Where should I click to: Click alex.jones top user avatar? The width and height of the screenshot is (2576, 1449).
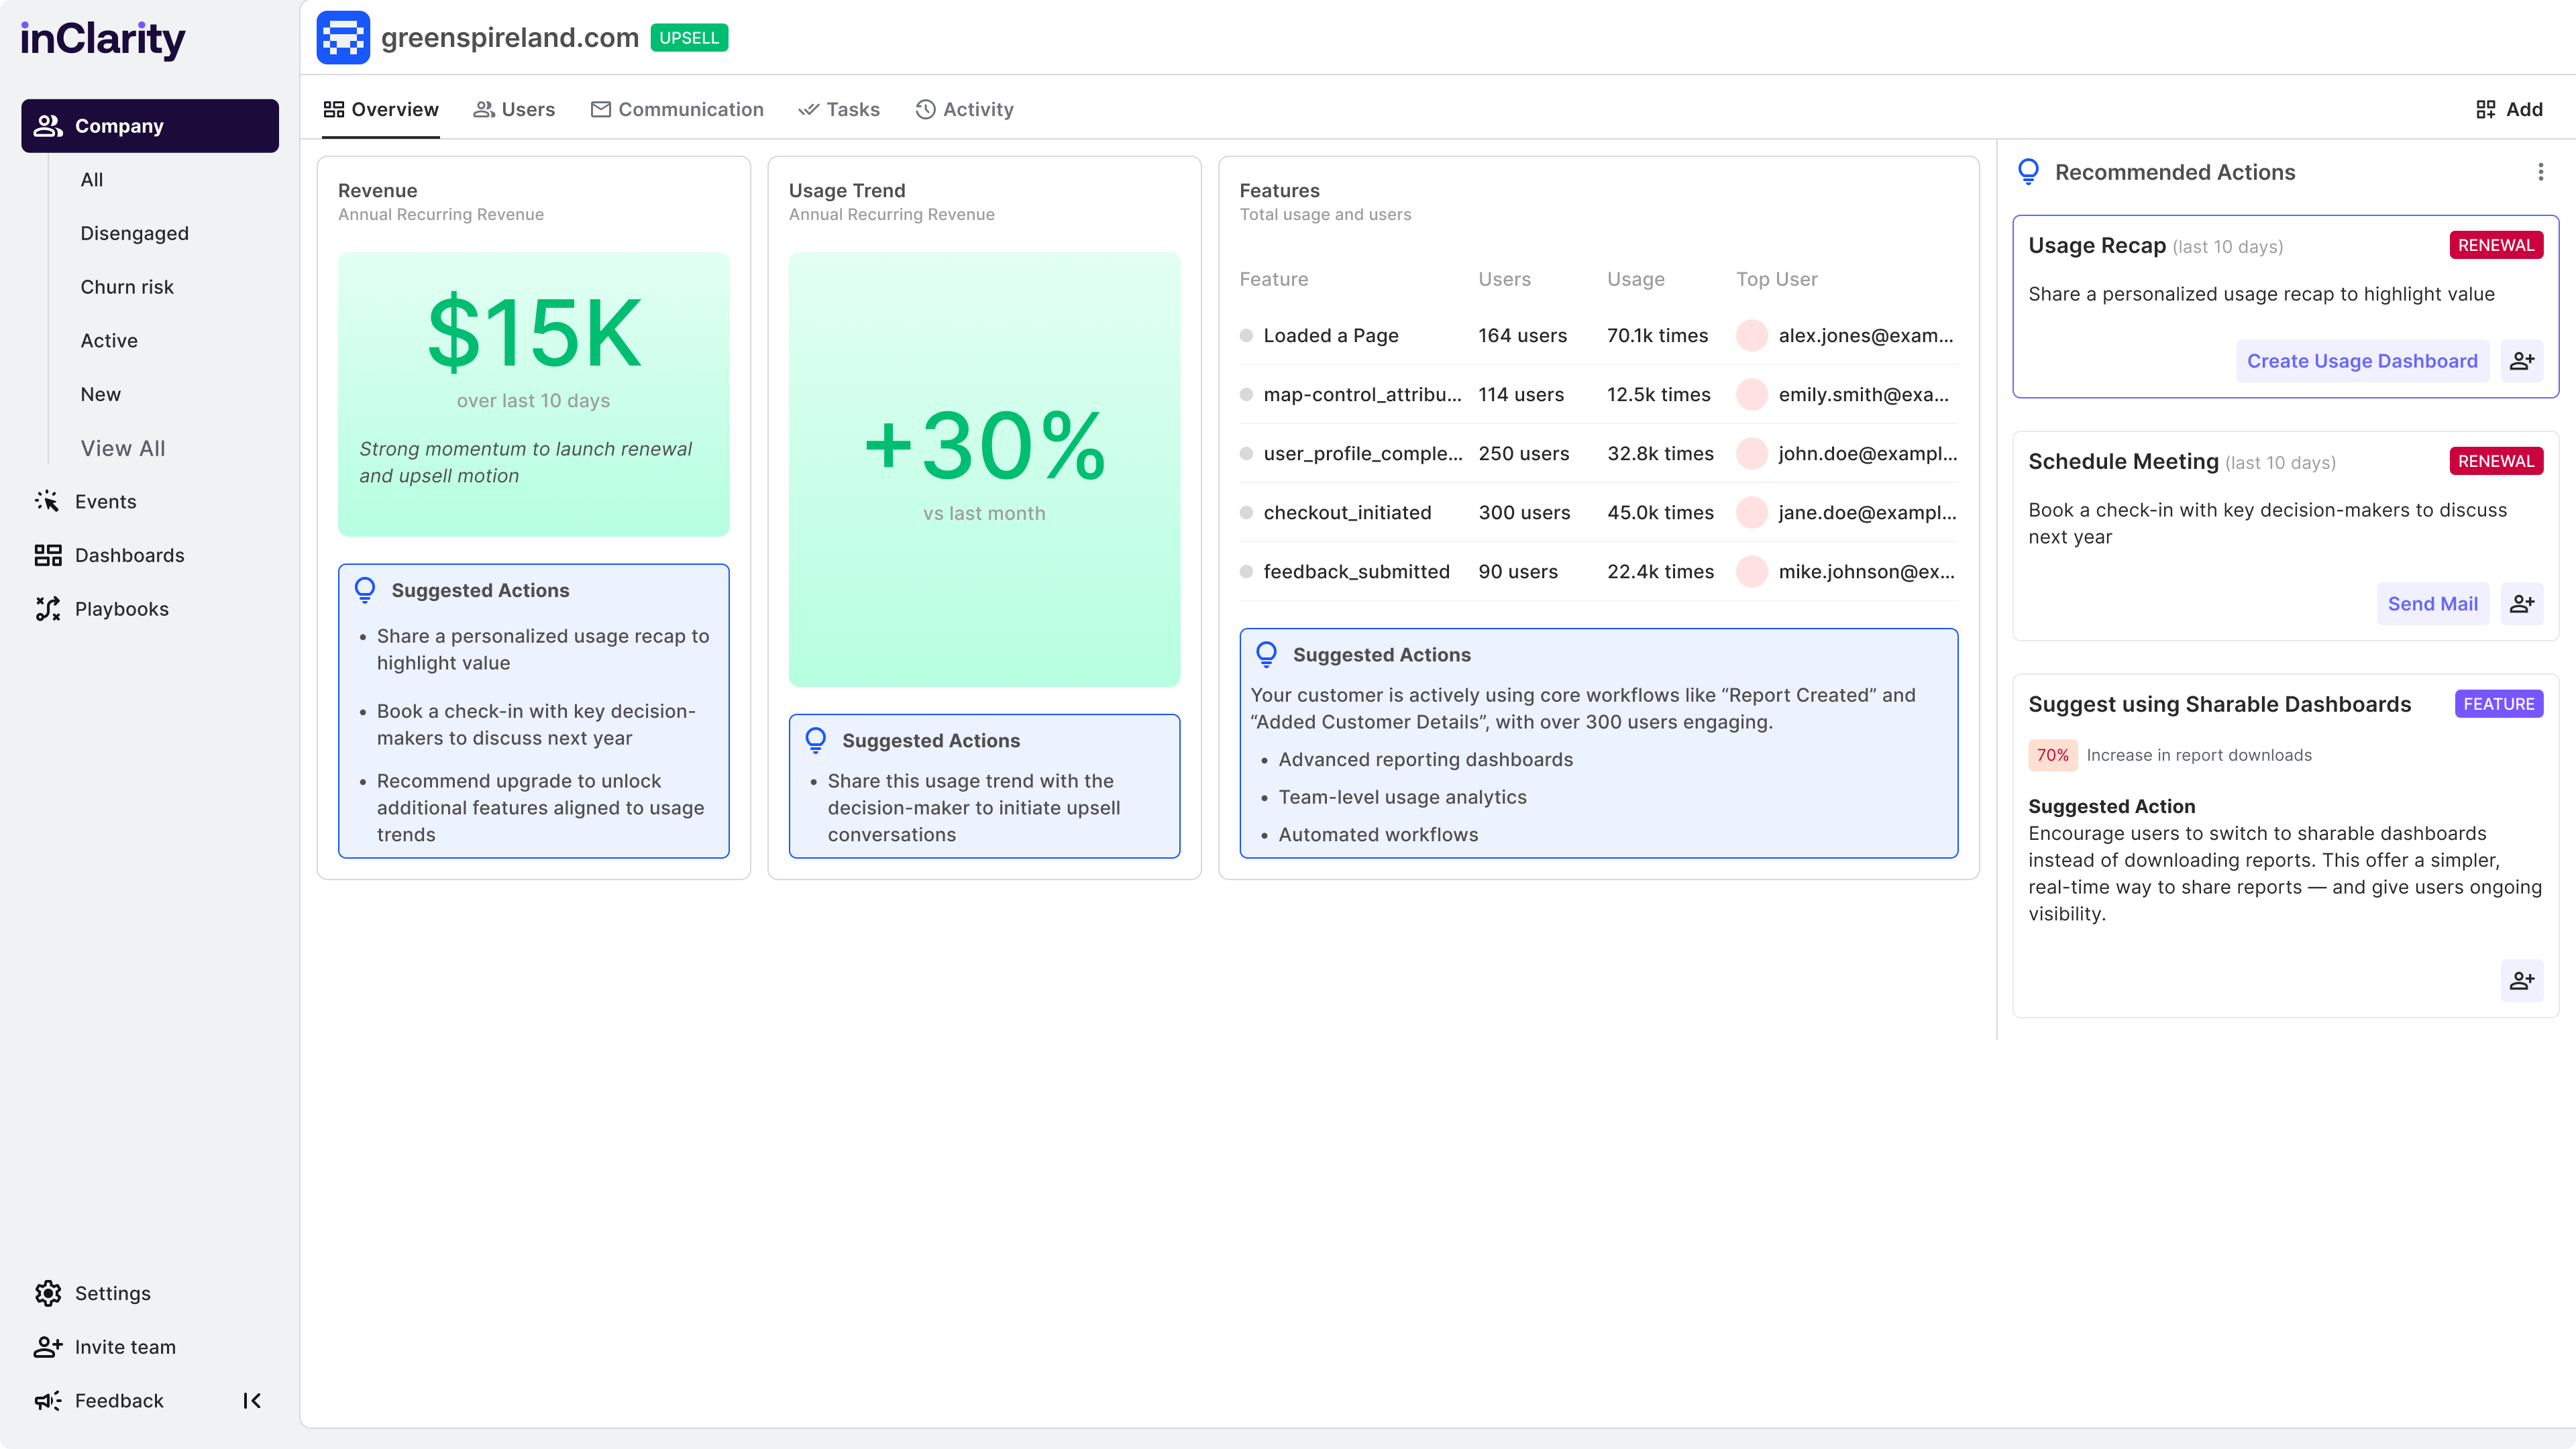pos(1751,336)
